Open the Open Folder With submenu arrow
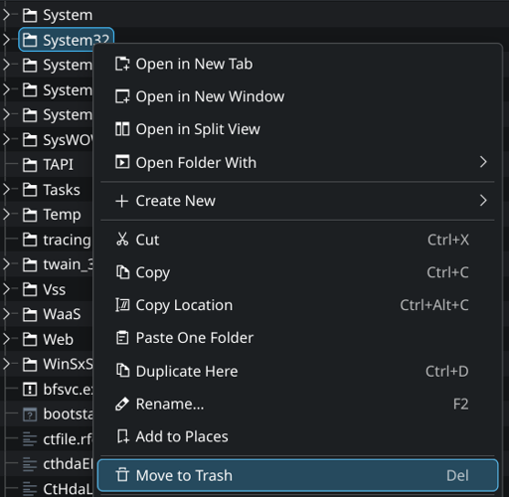Viewport: 509px width, 497px height. tap(483, 162)
